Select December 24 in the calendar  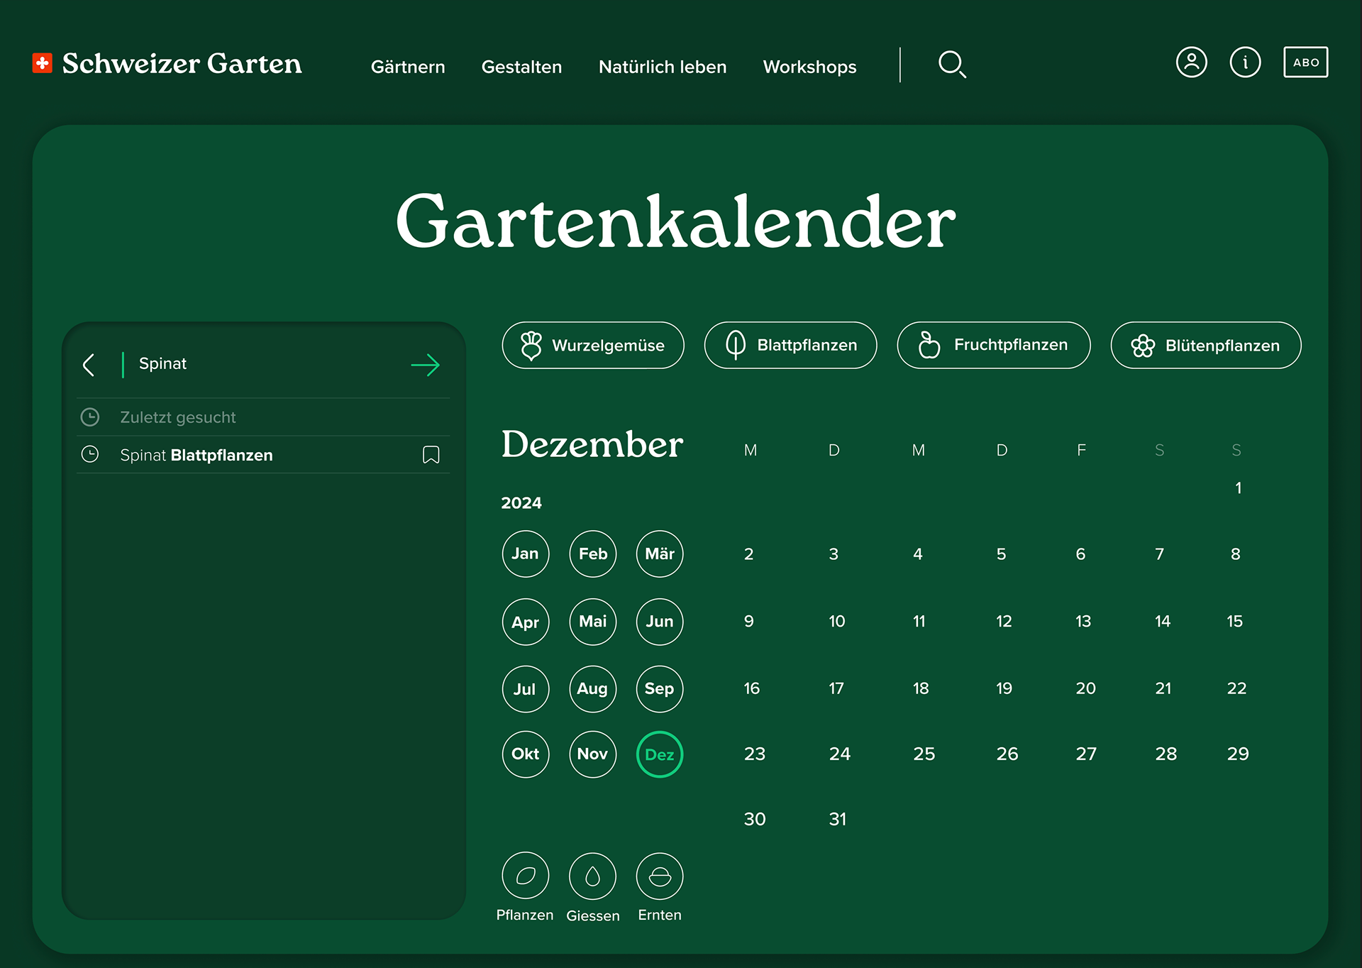point(839,754)
